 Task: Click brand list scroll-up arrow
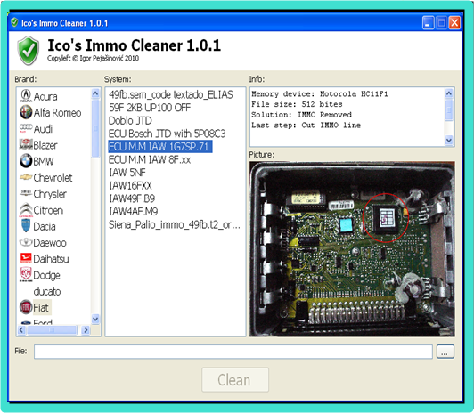95,93
